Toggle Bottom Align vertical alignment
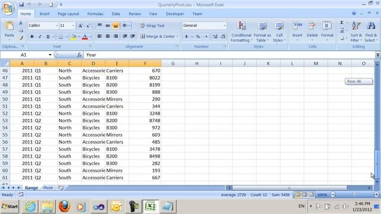This screenshot has height=214, width=381. point(115,26)
